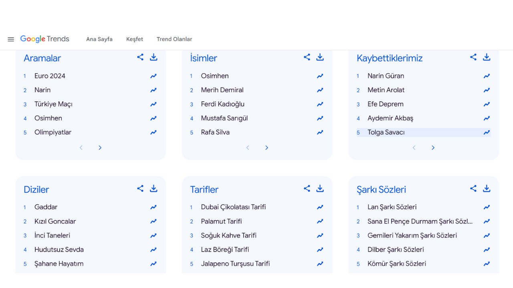Download the Tarifler list

320,188
